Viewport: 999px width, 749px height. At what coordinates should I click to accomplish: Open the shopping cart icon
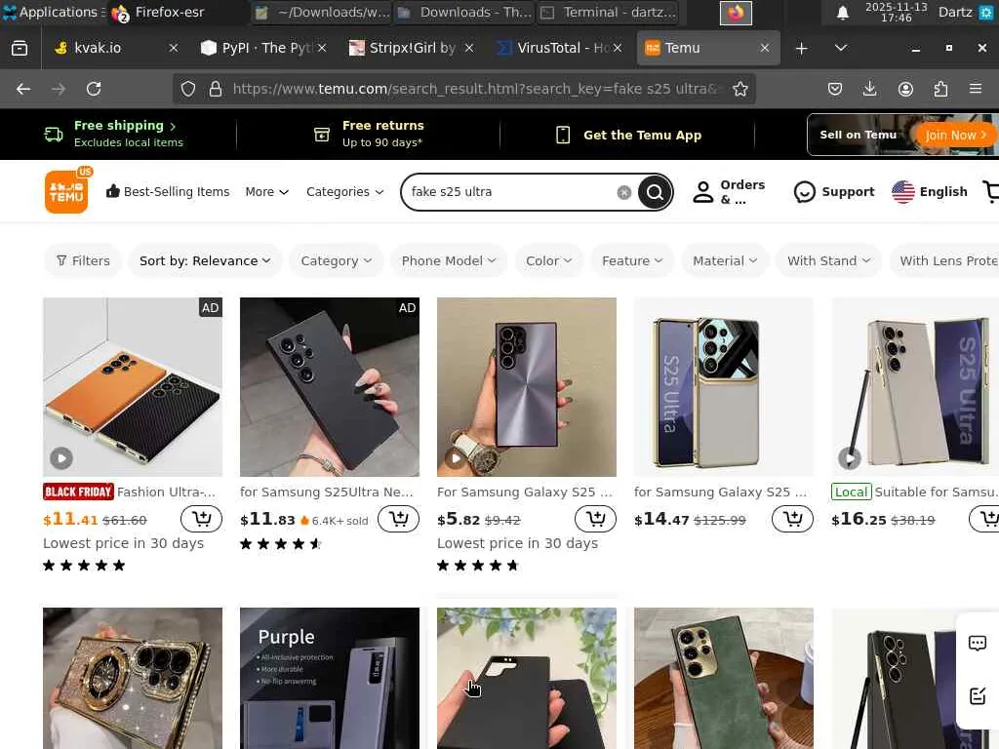[991, 192]
